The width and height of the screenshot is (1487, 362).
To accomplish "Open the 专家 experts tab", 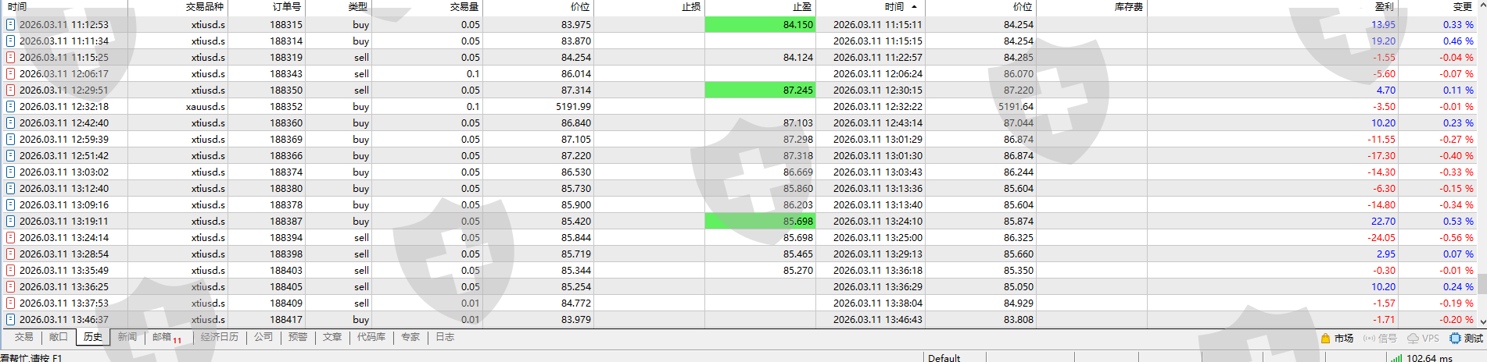I will pyautogui.click(x=410, y=337).
